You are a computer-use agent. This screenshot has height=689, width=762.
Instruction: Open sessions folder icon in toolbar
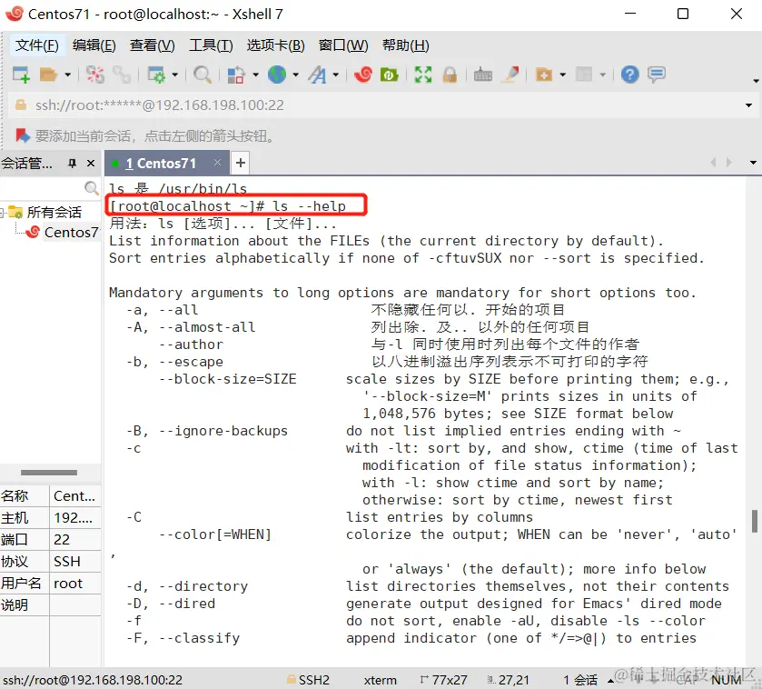coord(48,75)
